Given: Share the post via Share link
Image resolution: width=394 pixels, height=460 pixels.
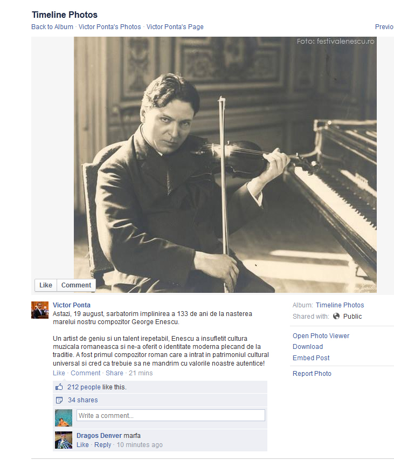Looking at the screenshot, I should point(114,373).
